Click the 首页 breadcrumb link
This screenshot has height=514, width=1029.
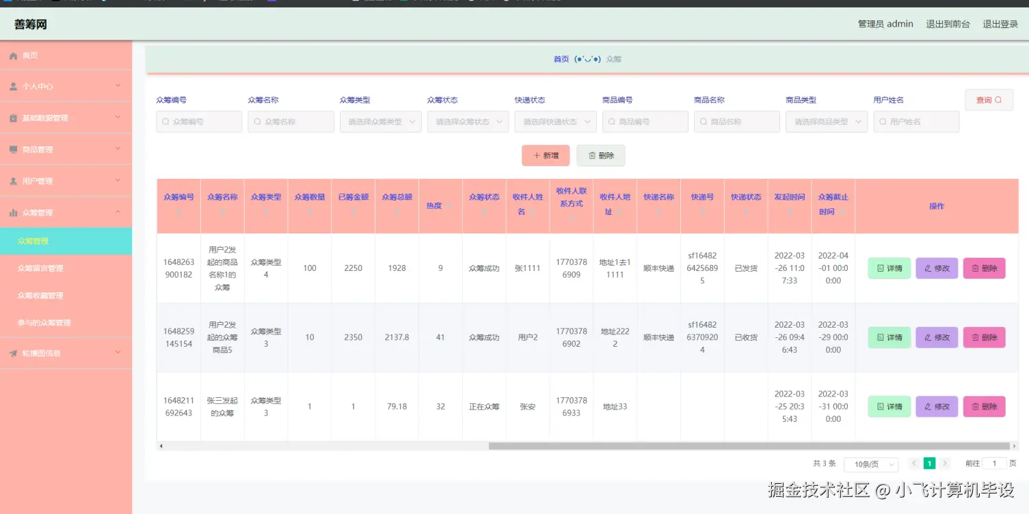pyautogui.click(x=561, y=59)
